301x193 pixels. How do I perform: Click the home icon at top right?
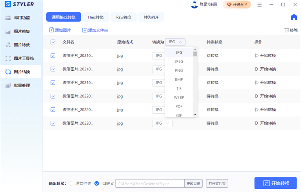pos(294,17)
